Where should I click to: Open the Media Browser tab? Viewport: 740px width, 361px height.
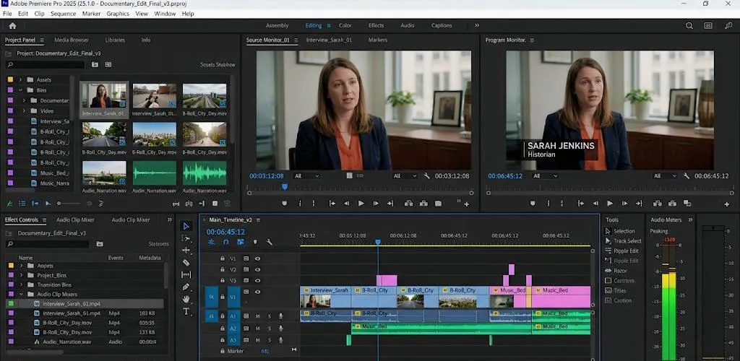pyautogui.click(x=72, y=40)
